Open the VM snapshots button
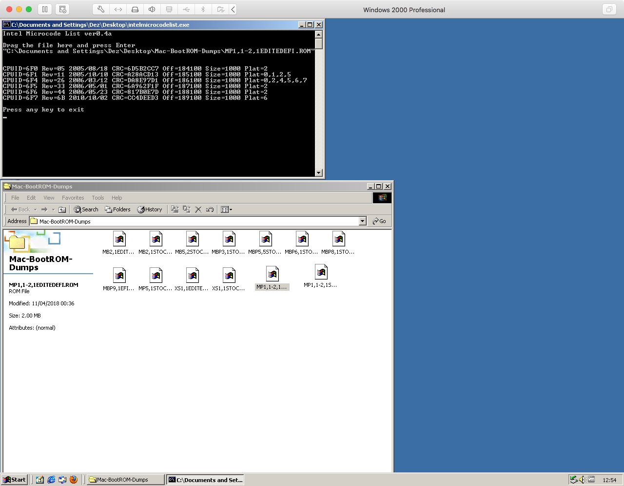This screenshot has width=624, height=486. tap(62, 9)
